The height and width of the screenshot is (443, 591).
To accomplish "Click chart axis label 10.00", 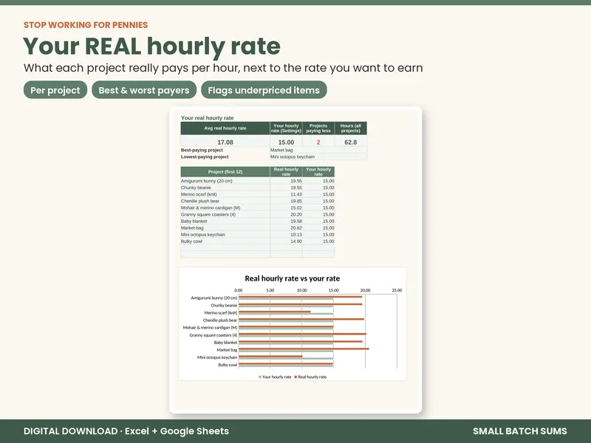I will pos(302,290).
